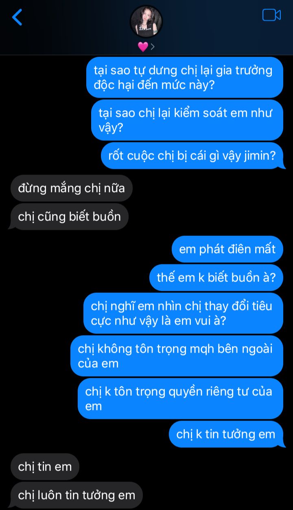Tap "độc hại đến mức này?" text line
The image size is (293, 510).
pyautogui.click(x=154, y=85)
